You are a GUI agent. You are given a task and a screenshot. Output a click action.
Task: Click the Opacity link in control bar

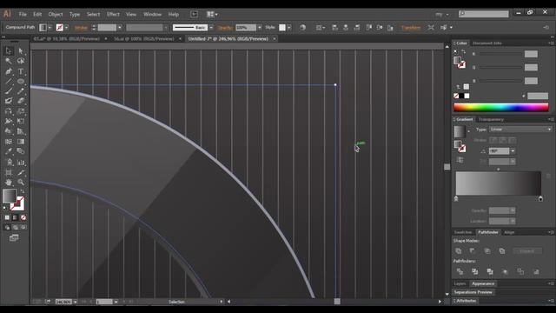point(225,28)
